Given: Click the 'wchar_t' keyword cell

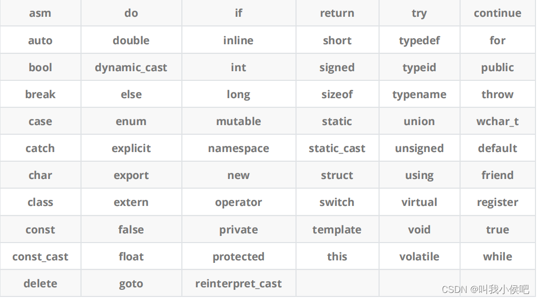Looking at the screenshot, I should click(x=498, y=122).
